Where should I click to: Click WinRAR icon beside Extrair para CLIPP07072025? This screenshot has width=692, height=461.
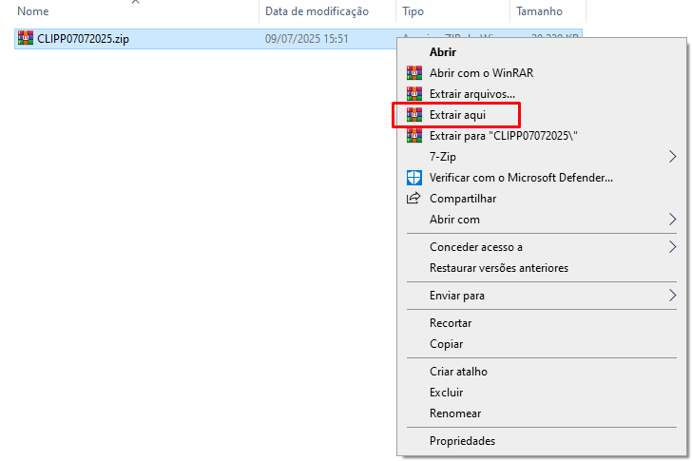pos(413,136)
